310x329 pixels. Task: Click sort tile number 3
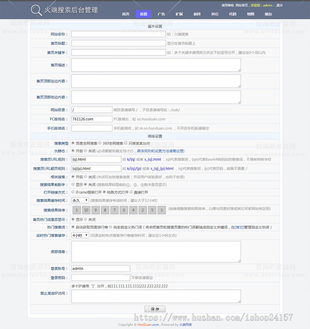click(x=162, y=210)
